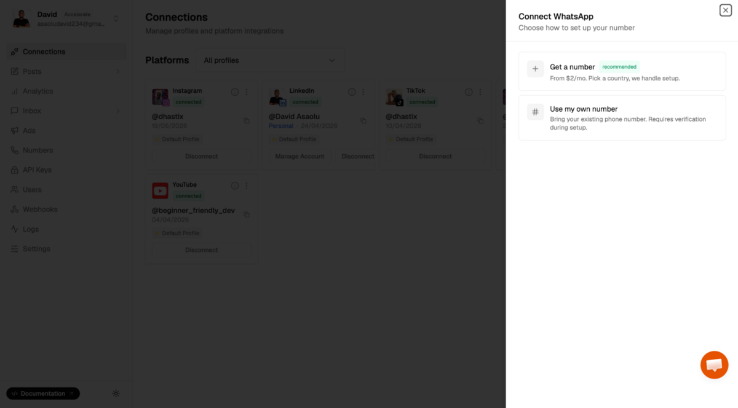Disconnect the LinkedIn account
The width and height of the screenshot is (738, 408).
(x=357, y=156)
